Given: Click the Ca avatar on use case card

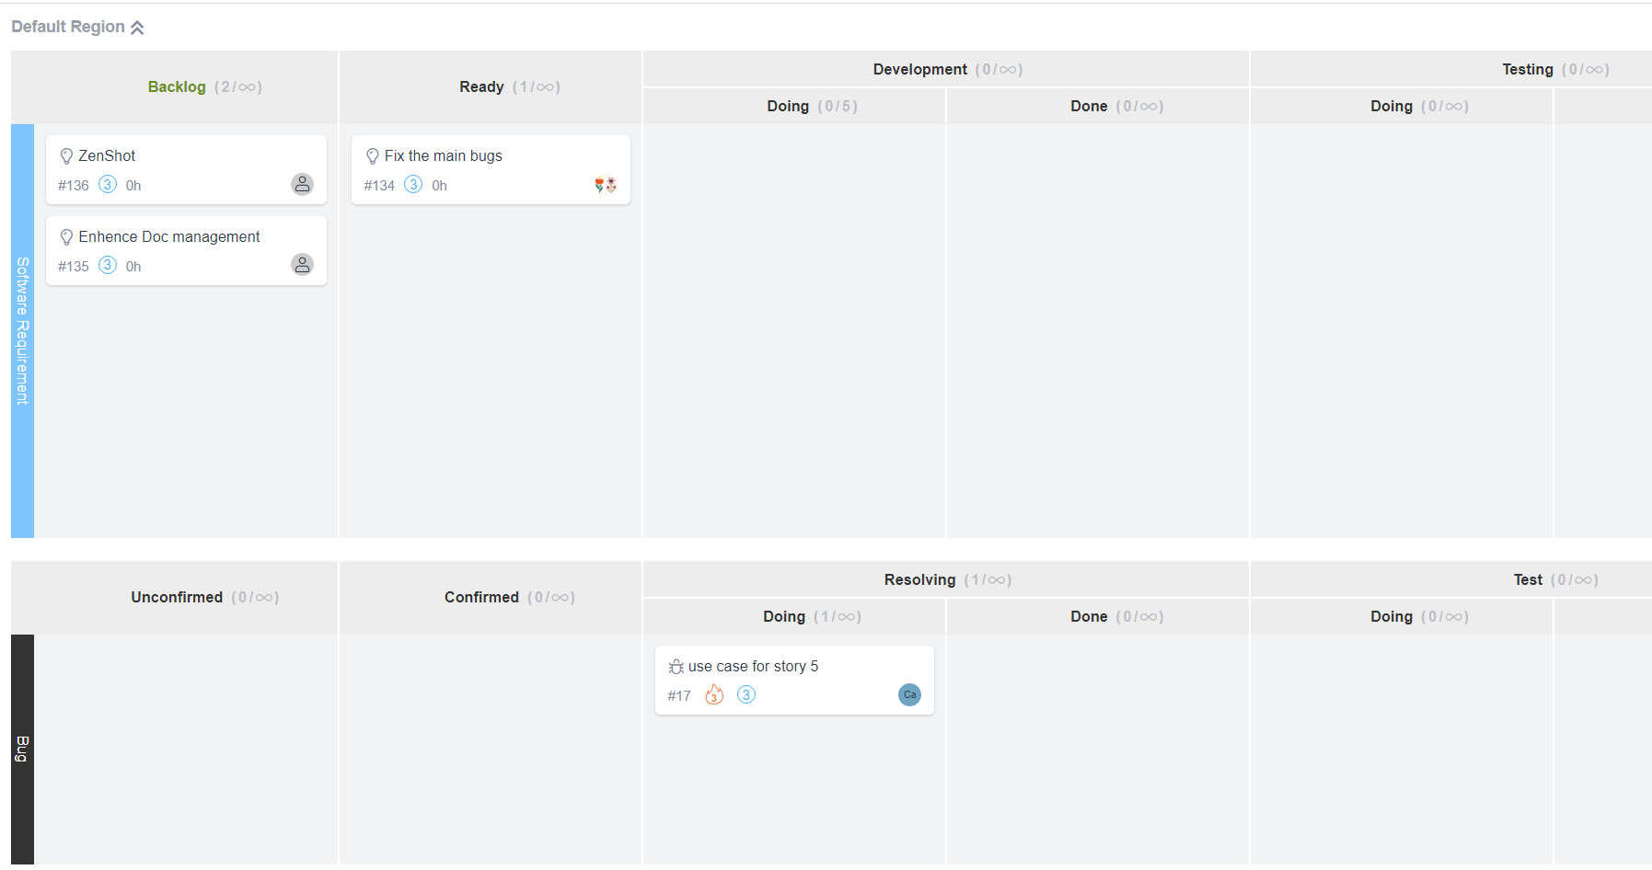Looking at the screenshot, I should click(909, 695).
